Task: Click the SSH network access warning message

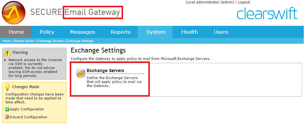Action: 35,68
